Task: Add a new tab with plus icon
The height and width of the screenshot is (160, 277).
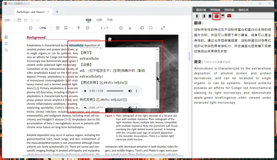Action: (57, 12)
